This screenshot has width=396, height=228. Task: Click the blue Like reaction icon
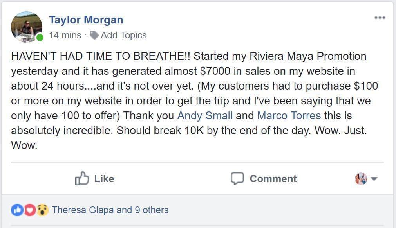[x=17, y=210]
